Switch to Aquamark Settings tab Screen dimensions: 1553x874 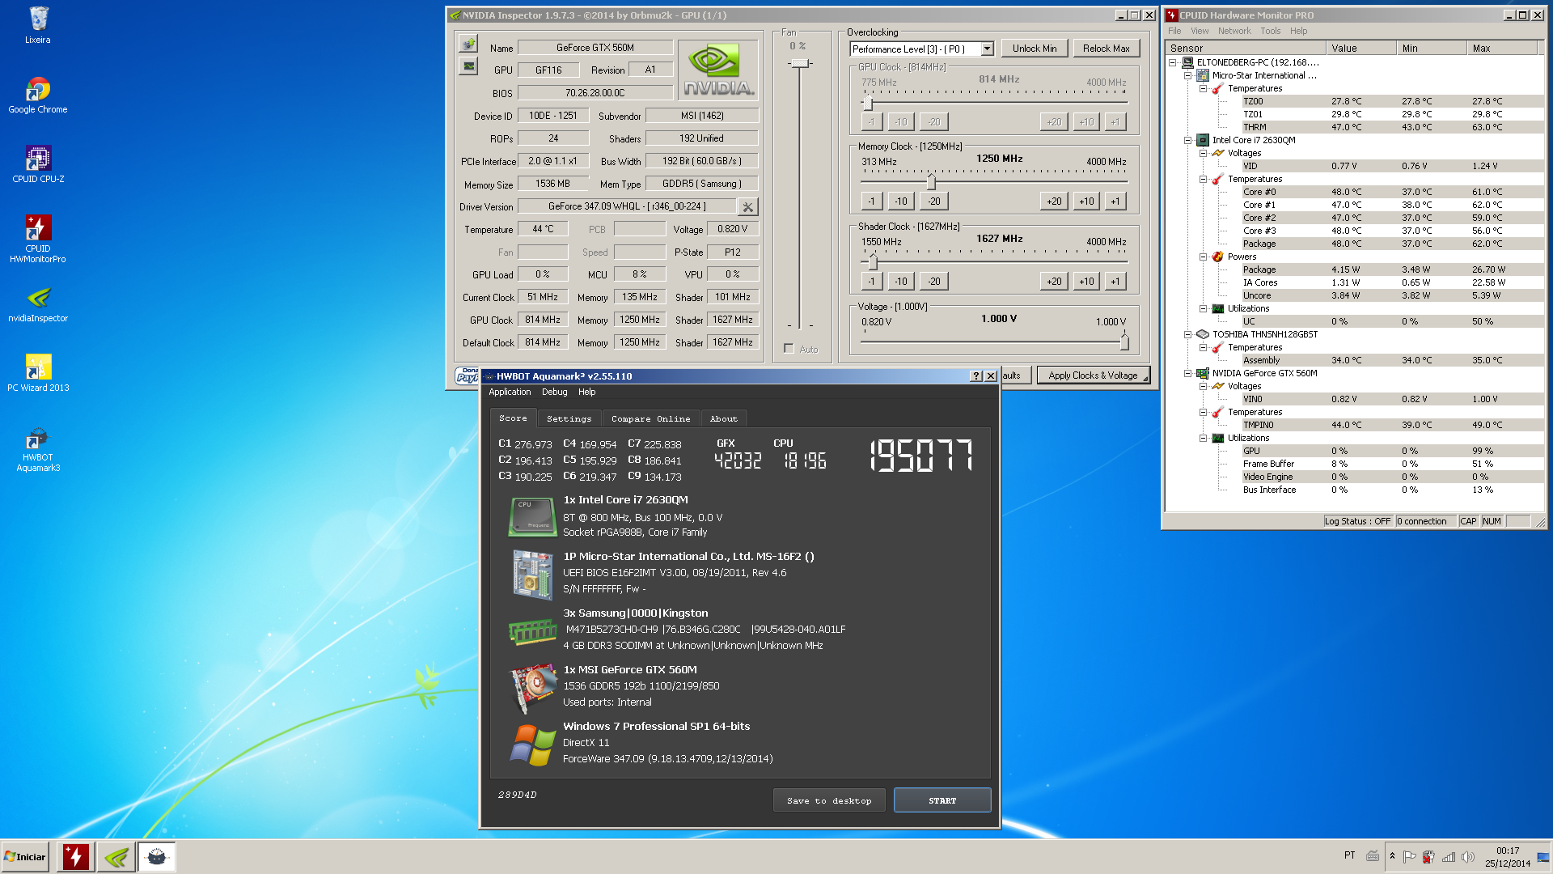pyautogui.click(x=569, y=419)
